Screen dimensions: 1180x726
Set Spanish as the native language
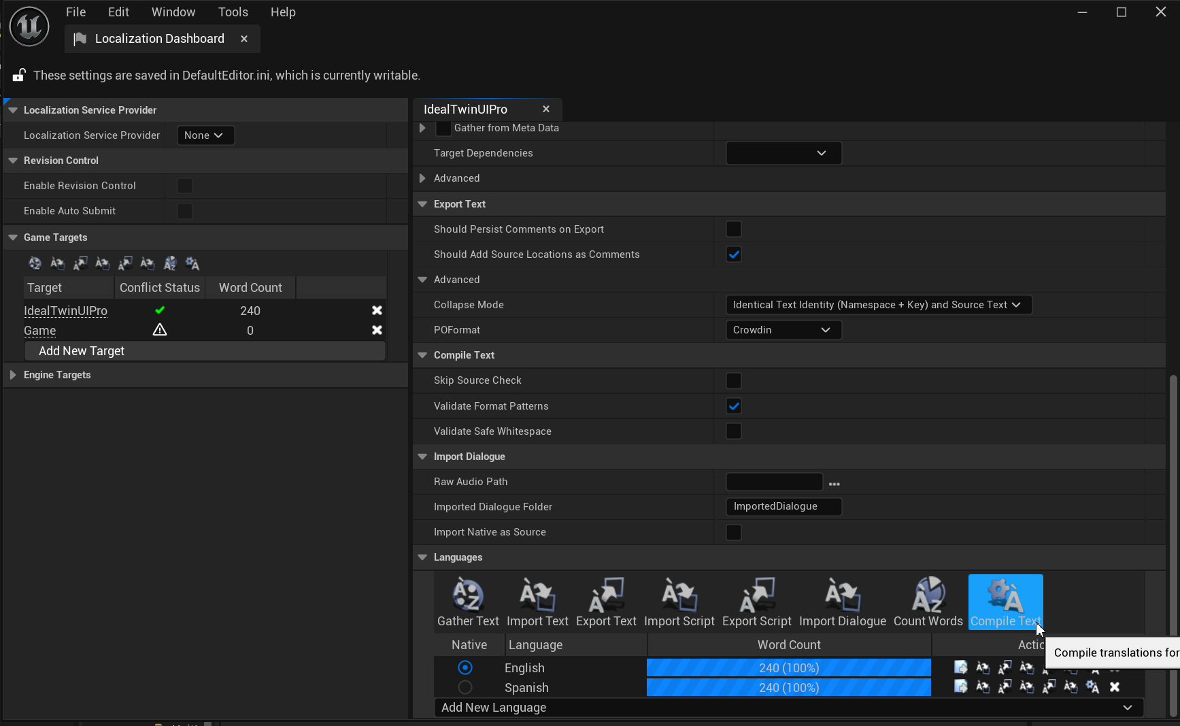coord(465,687)
